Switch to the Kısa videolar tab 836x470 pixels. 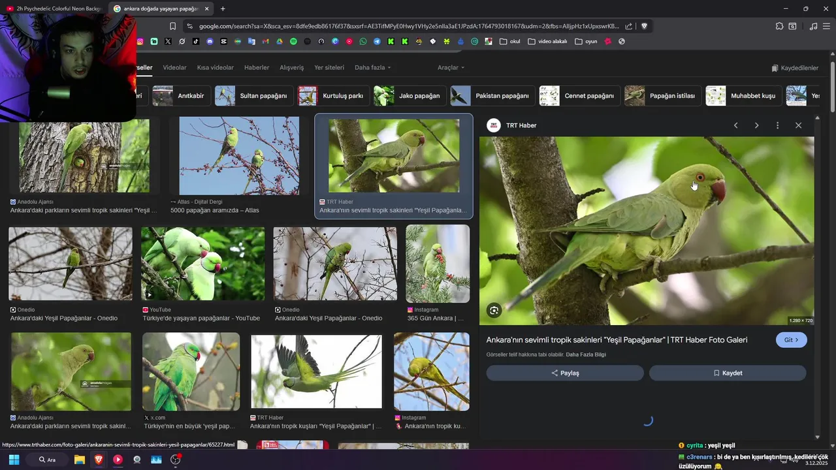(x=215, y=67)
